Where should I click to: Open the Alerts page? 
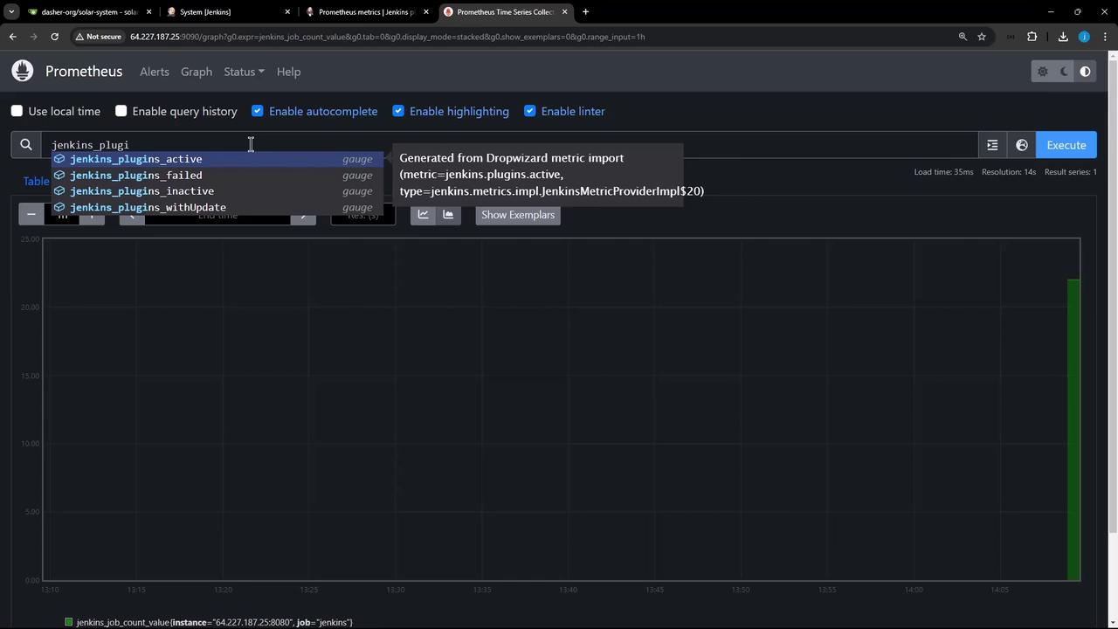coord(155,72)
